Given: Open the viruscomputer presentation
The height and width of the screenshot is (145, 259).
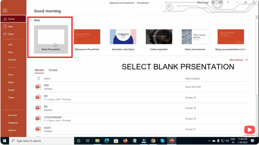Looking at the screenshot, I should [x=141, y=119].
